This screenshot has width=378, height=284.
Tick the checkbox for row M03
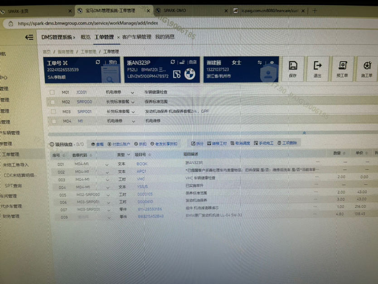point(53,112)
